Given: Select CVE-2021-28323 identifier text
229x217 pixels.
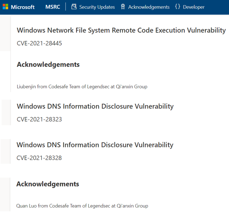Looking at the screenshot, I should 39,120.
